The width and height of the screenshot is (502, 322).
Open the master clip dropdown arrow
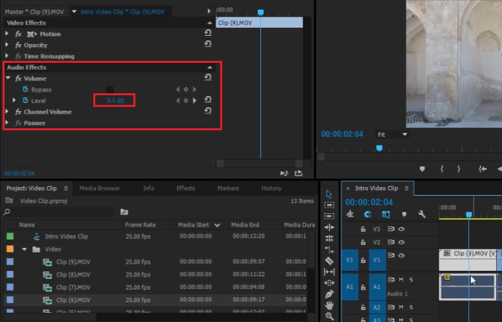[74, 12]
